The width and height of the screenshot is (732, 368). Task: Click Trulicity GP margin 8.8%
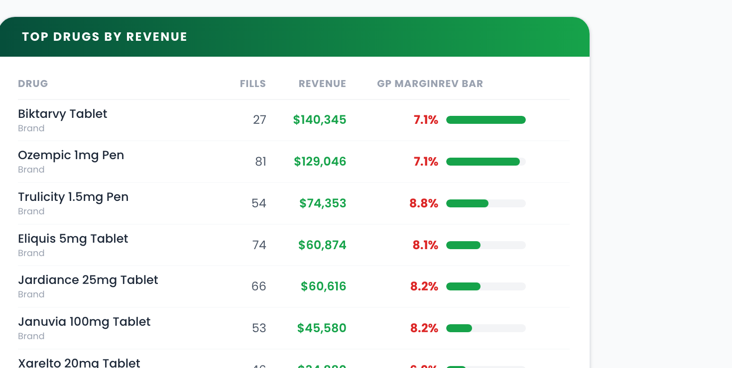click(424, 203)
